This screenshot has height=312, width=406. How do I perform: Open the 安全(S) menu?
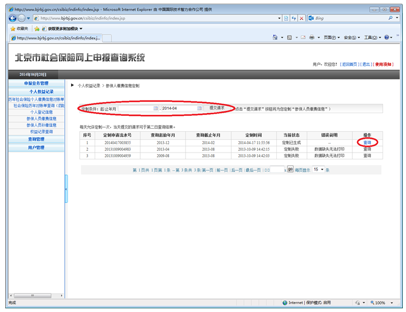click(x=352, y=38)
